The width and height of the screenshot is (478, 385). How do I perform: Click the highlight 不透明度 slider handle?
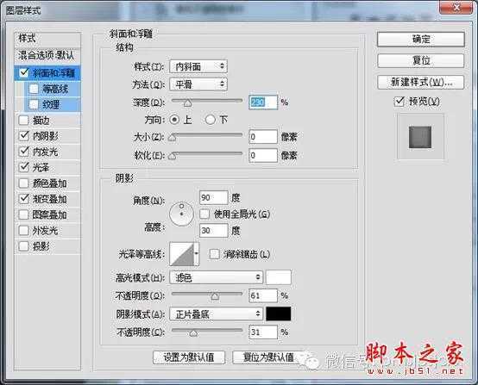click(215, 296)
